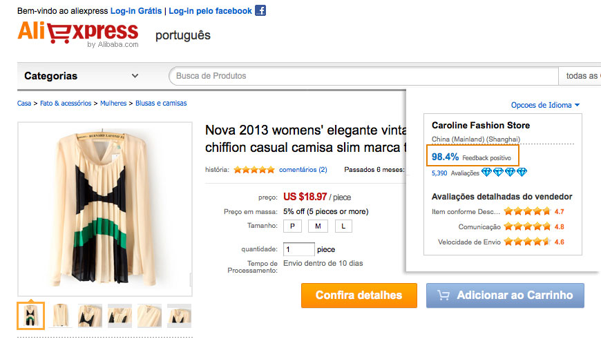Click the five-star product history rating
The width and height of the screenshot is (601, 339).
(254, 169)
